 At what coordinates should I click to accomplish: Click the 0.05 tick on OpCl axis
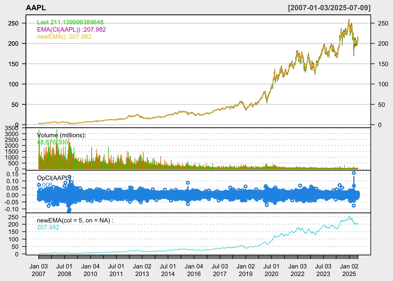click(12, 188)
